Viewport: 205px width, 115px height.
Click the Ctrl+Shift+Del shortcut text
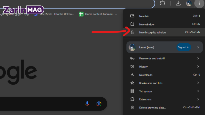[x=191, y=107]
